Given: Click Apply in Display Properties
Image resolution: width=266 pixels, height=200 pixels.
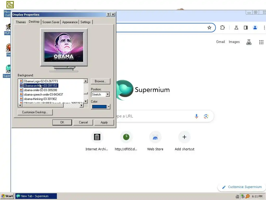Looking at the screenshot, I should [104, 122].
